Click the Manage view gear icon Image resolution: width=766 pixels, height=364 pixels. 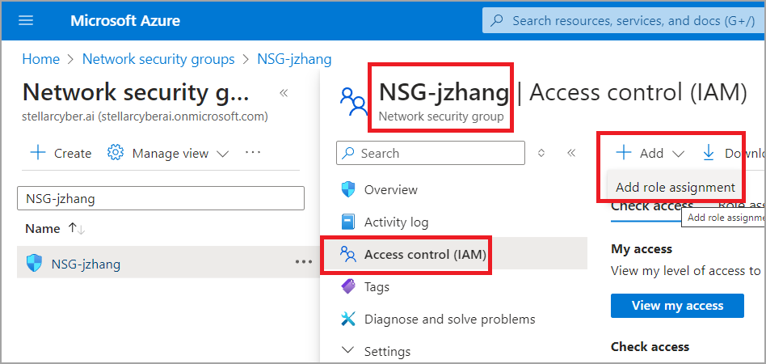pos(116,153)
